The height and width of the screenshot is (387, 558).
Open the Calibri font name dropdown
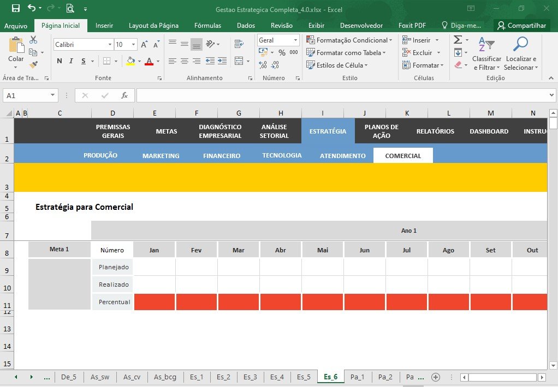click(110, 44)
